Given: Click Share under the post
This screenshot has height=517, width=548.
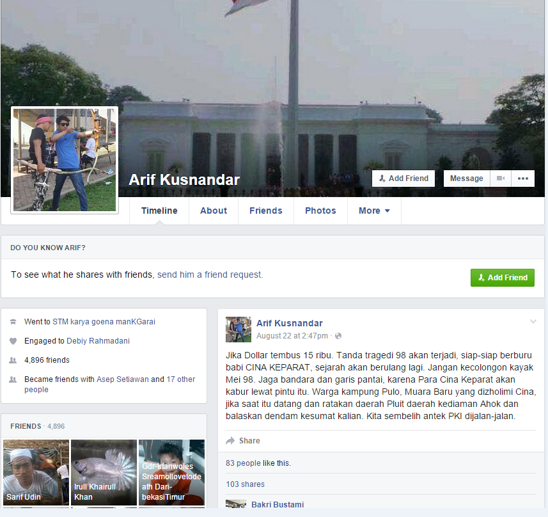Looking at the screenshot, I should [243, 441].
